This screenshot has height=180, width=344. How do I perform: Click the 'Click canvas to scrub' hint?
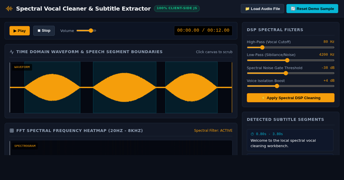214,52
